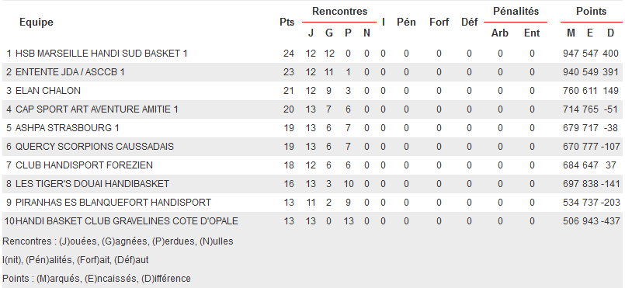Image resolution: width=625 pixels, height=288 pixels.
Task: Select ASHPA STRASBOURG 1 team
Action: coord(68,128)
